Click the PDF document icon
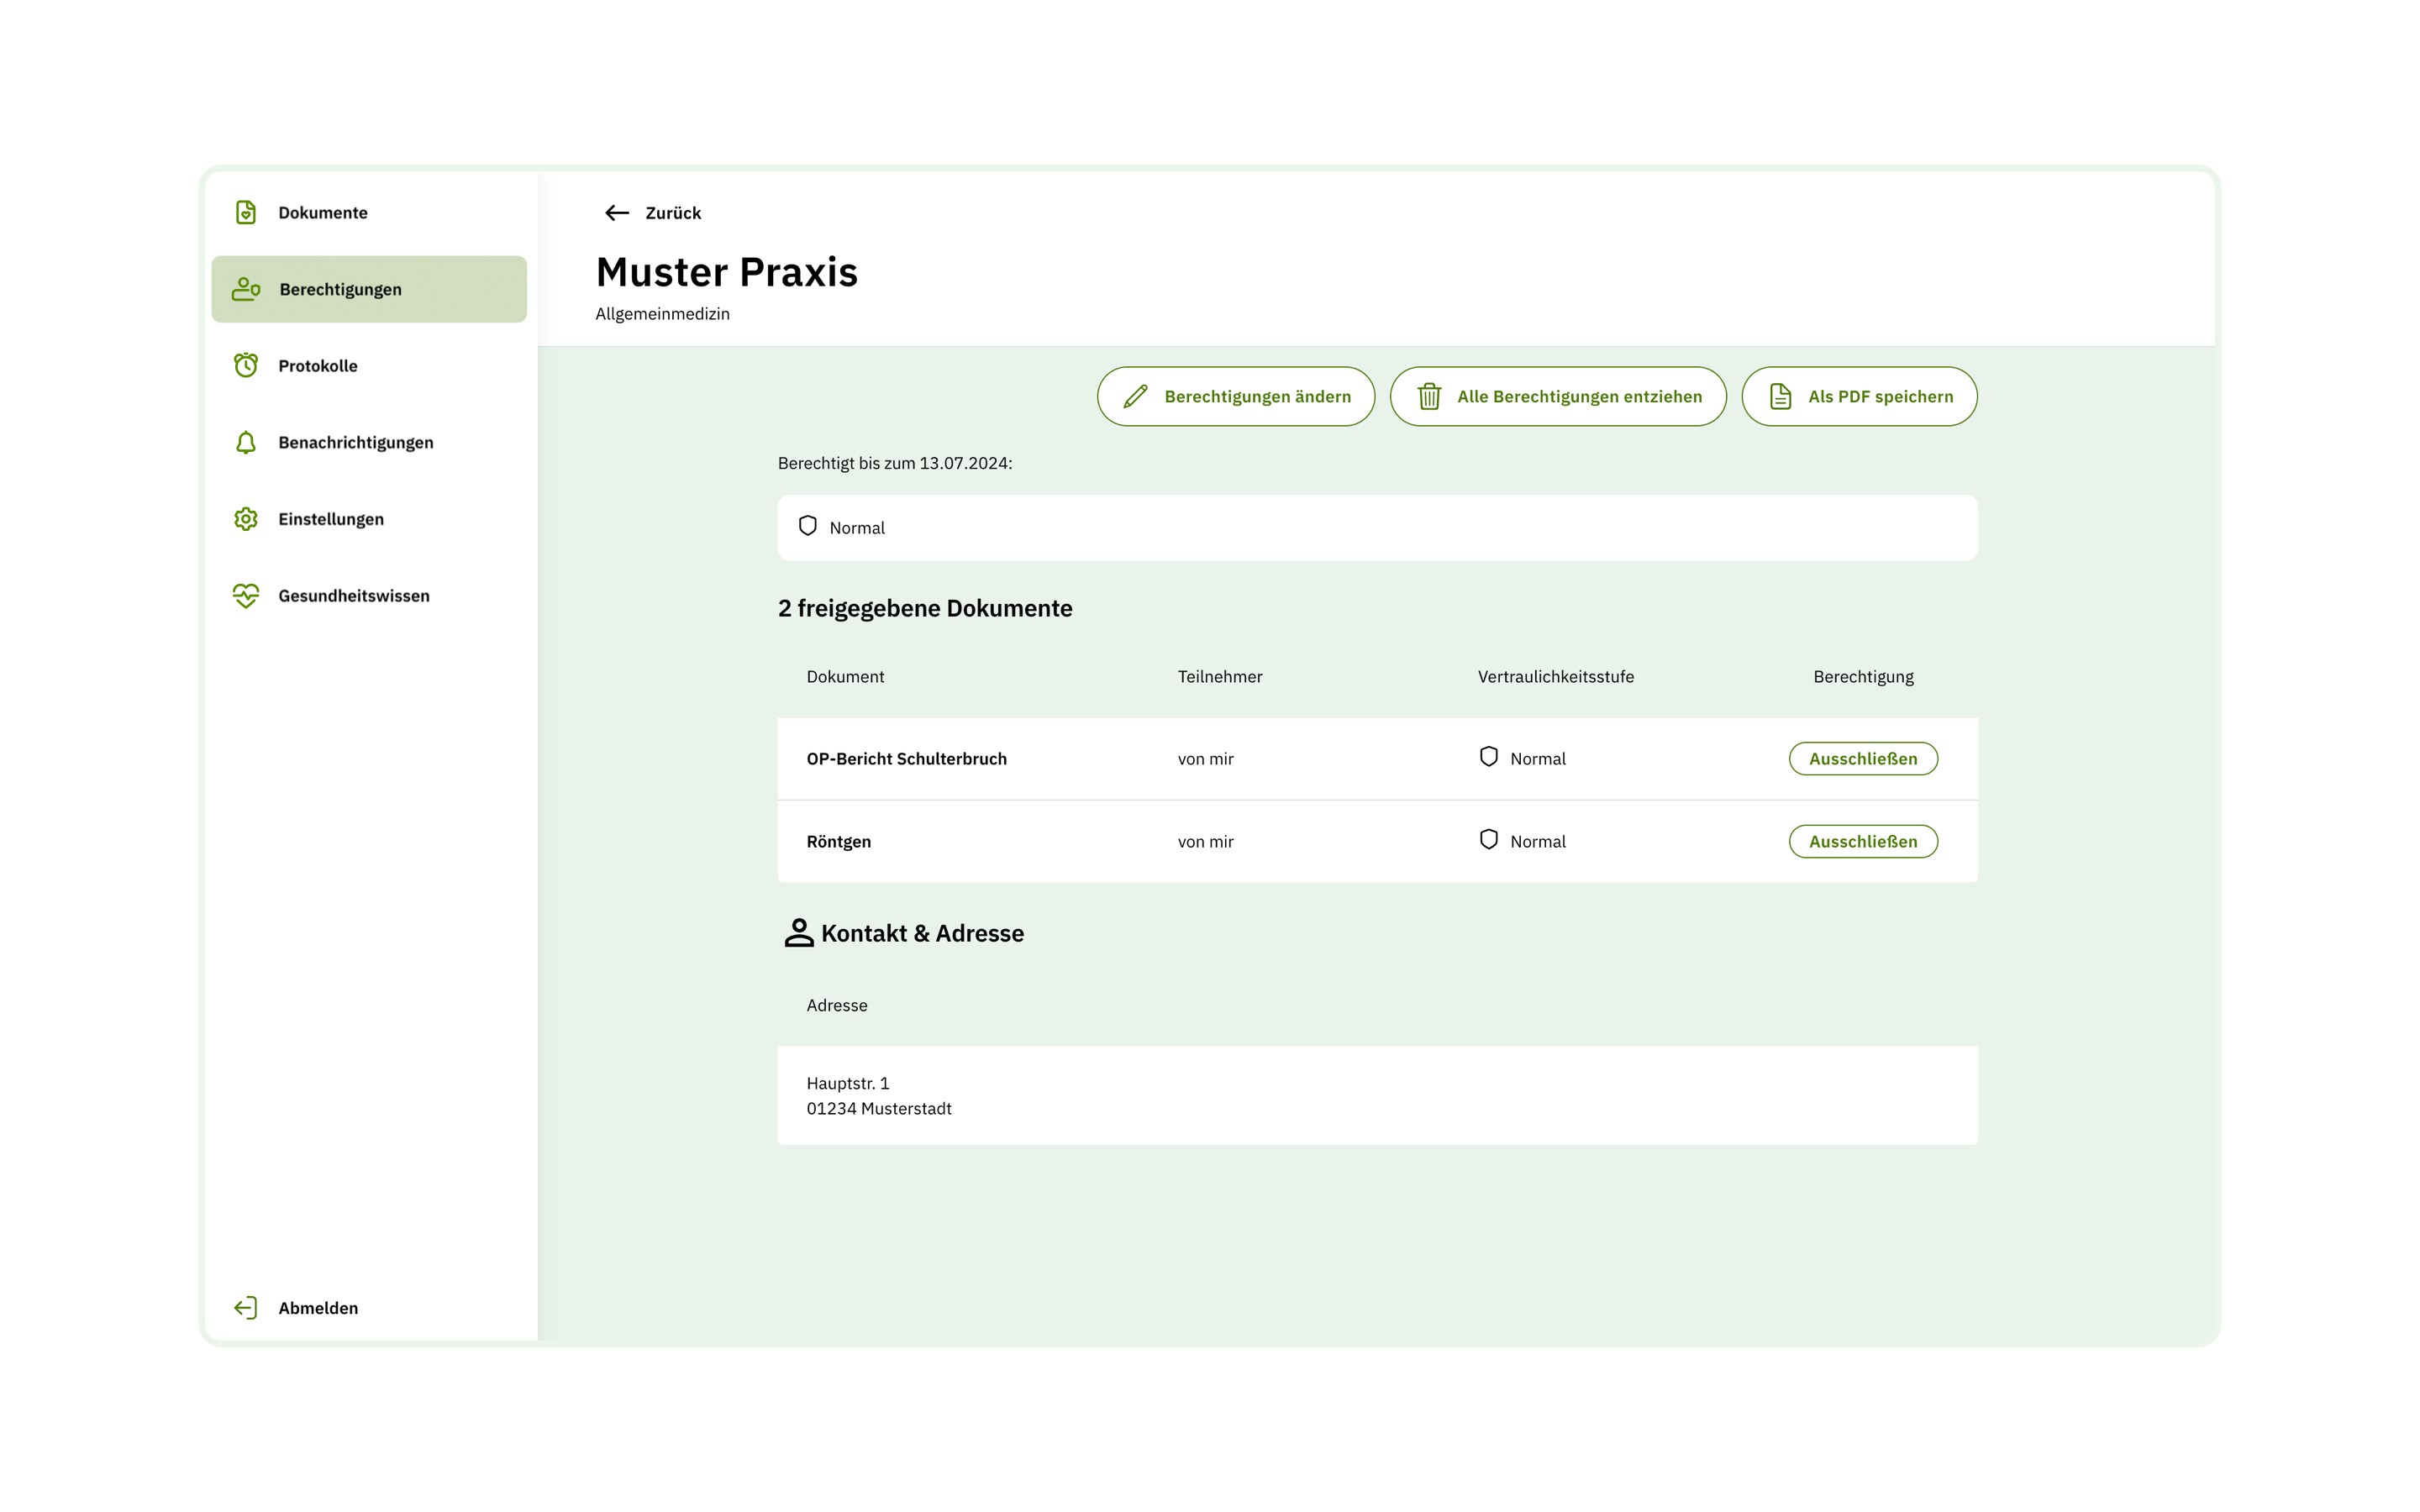The width and height of the screenshot is (2420, 1512). (x=1780, y=397)
